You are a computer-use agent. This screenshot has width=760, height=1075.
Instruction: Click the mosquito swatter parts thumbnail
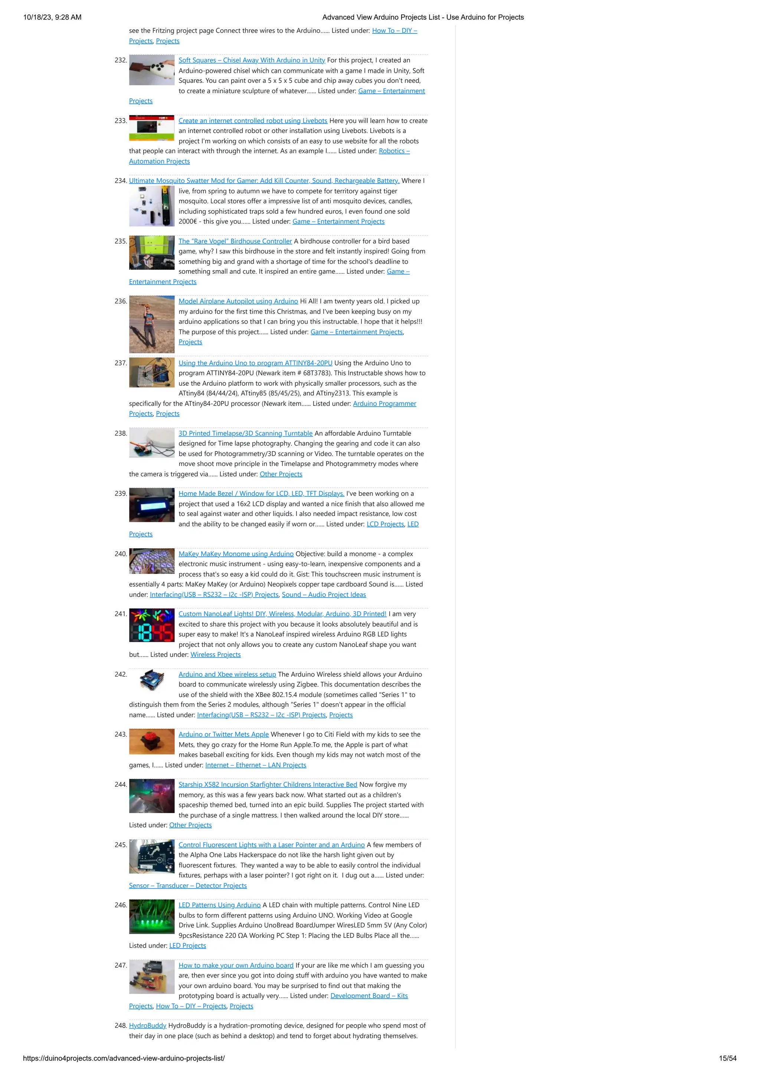[x=152, y=206]
